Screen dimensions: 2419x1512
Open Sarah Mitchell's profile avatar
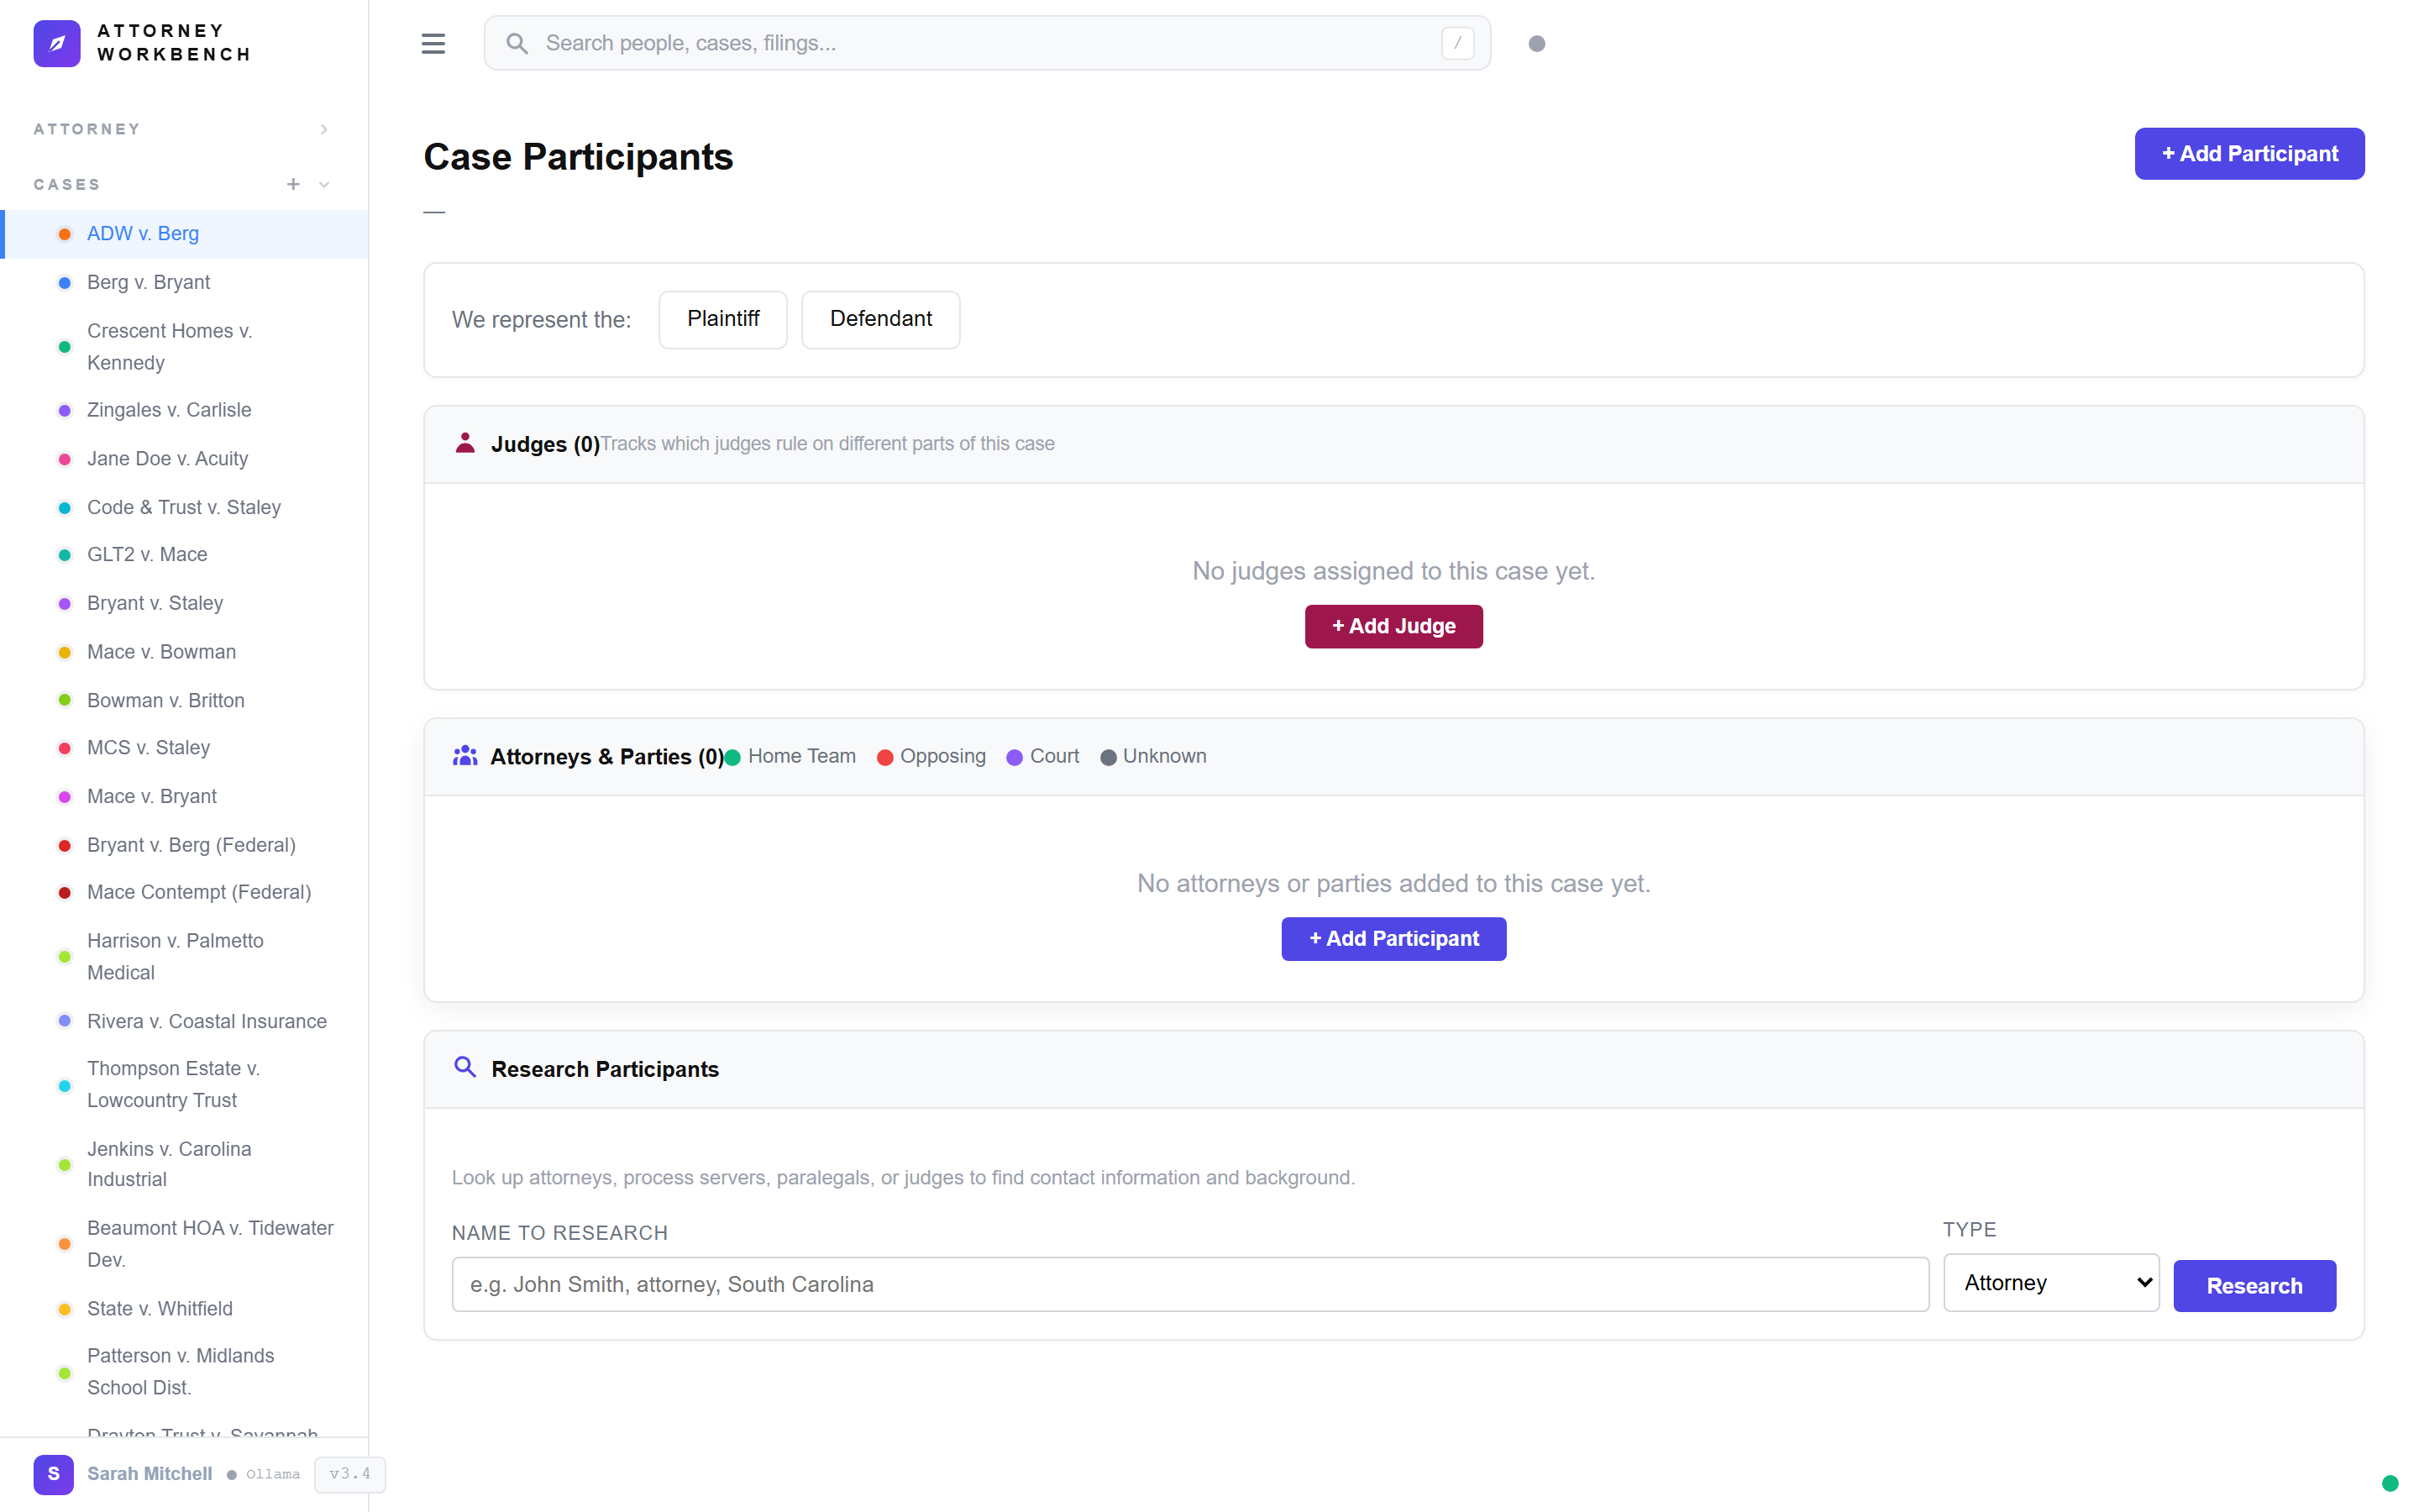pos(53,1474)
